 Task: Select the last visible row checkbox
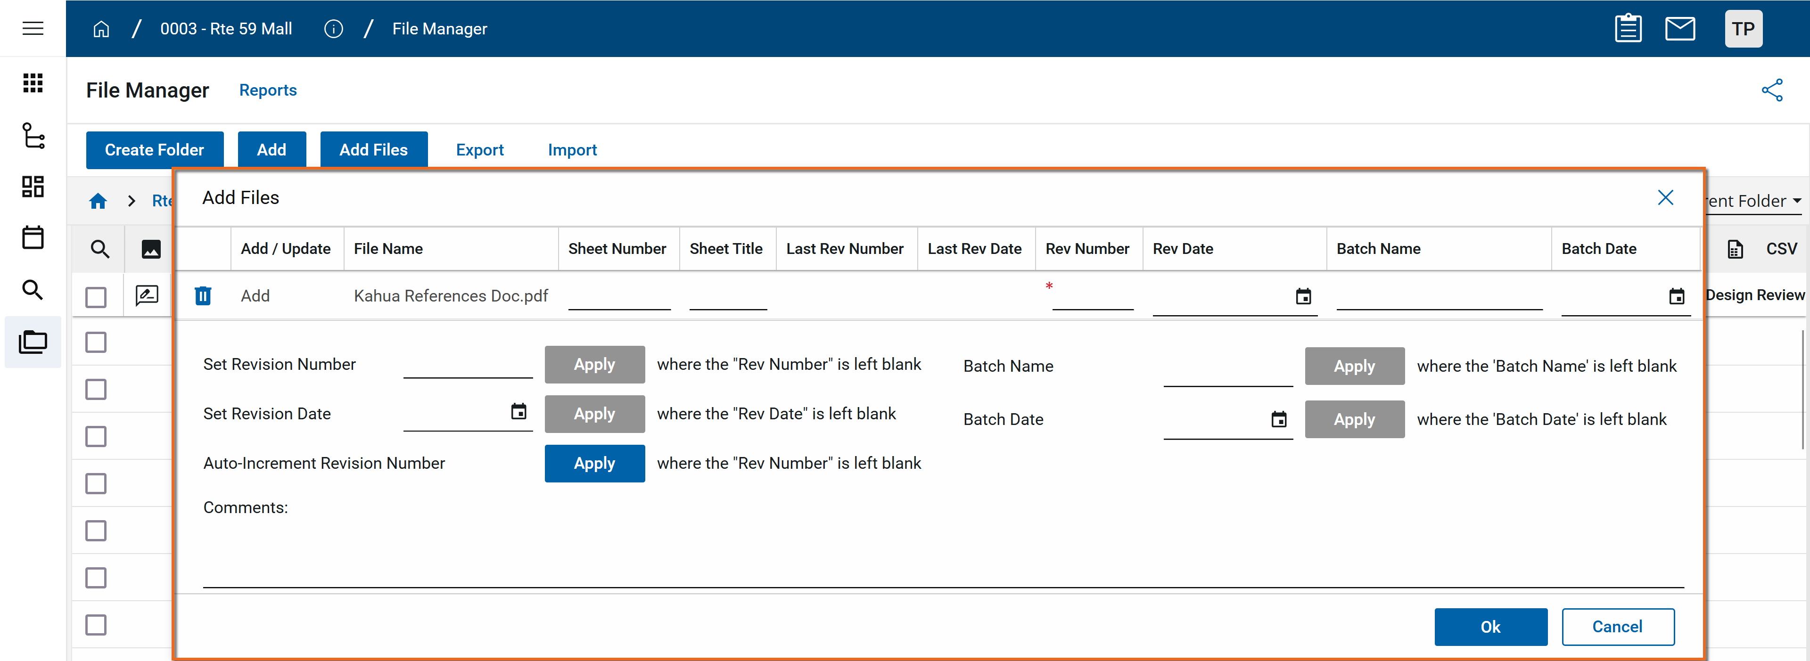[x=96, y=624]
